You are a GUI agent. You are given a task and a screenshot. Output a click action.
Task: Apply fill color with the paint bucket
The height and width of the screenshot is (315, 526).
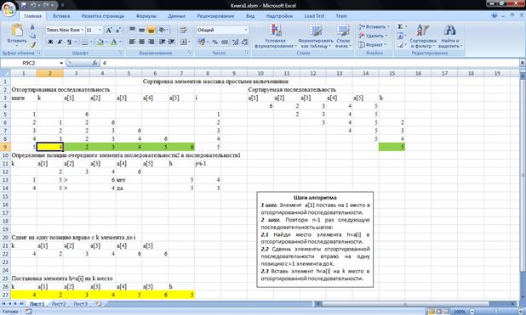[x=100, y=42]
